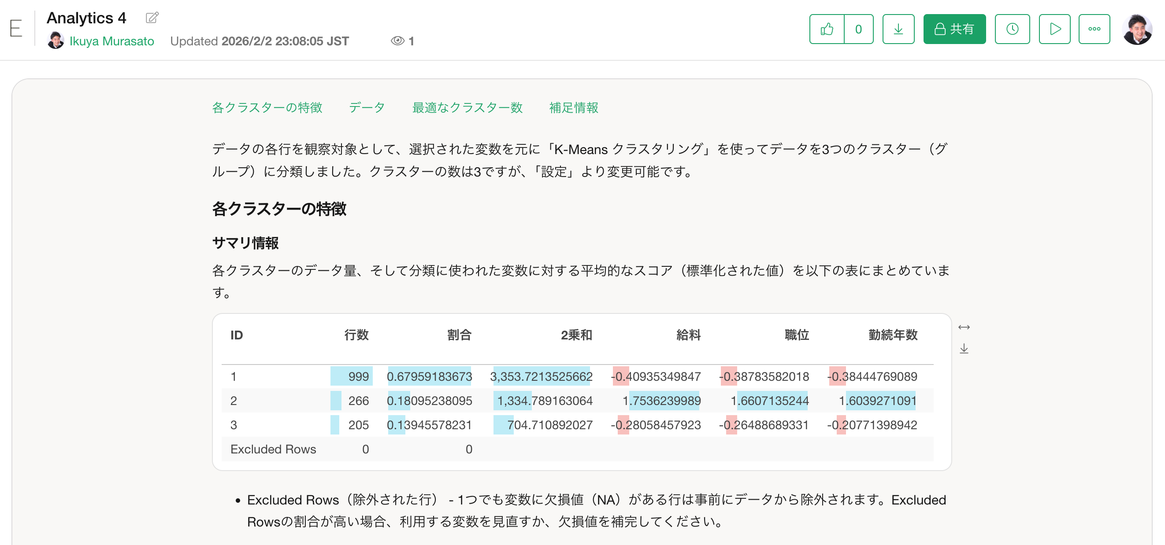Click the table download arrow icon

(x=963, y=348)
